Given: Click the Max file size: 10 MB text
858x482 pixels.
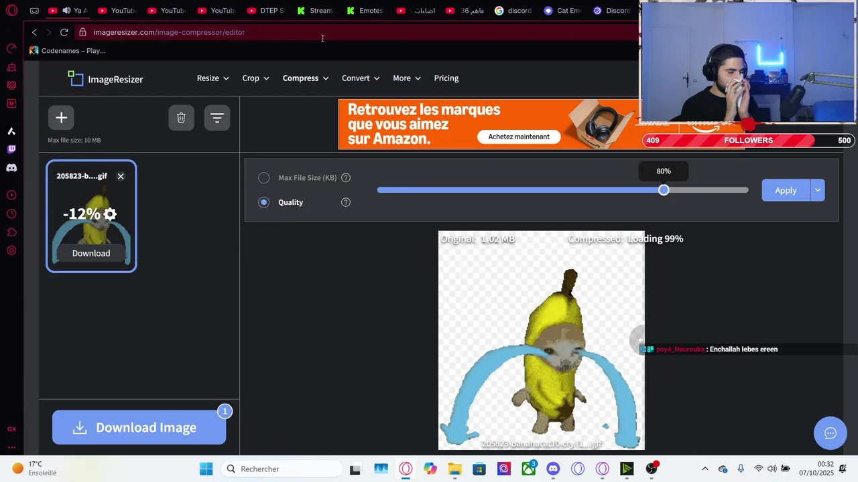Looking at the screenshot, I should [x=74, y=141].
